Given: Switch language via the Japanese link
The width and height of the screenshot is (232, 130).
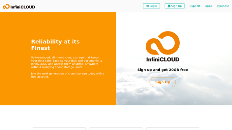Looking at the screenshot, I should [223, 6].
